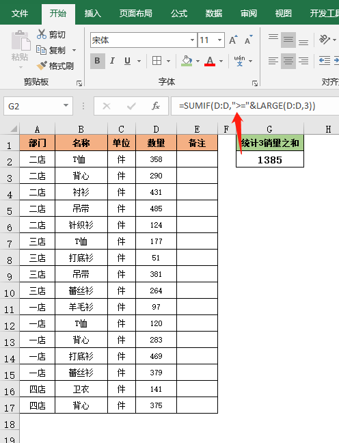Select the 数量 header cell
This screenshot has width=339, height=443.
156,143
